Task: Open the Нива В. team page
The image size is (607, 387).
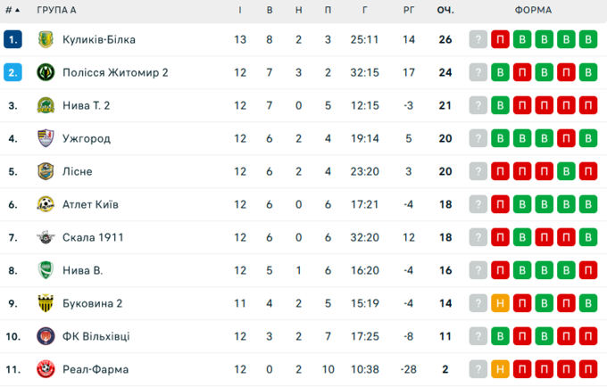Action: click(82, 270)
